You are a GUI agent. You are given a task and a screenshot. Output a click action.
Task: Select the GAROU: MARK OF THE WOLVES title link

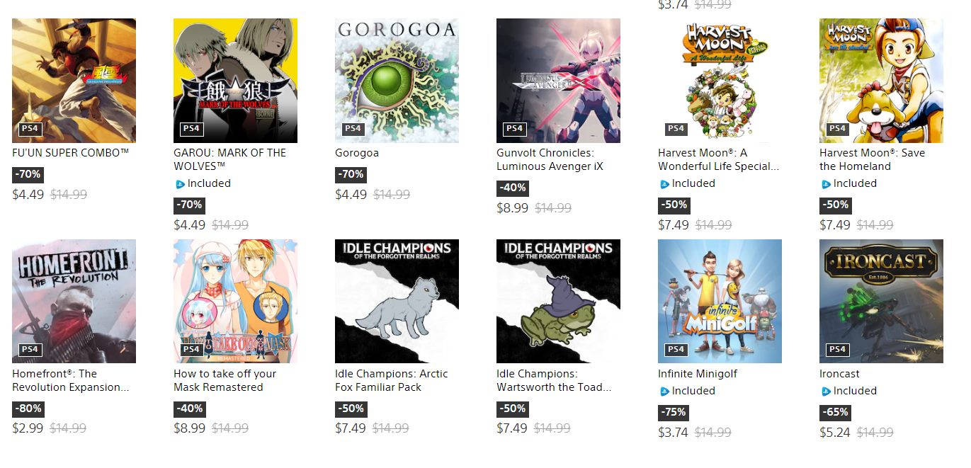[x=230, y=159]
